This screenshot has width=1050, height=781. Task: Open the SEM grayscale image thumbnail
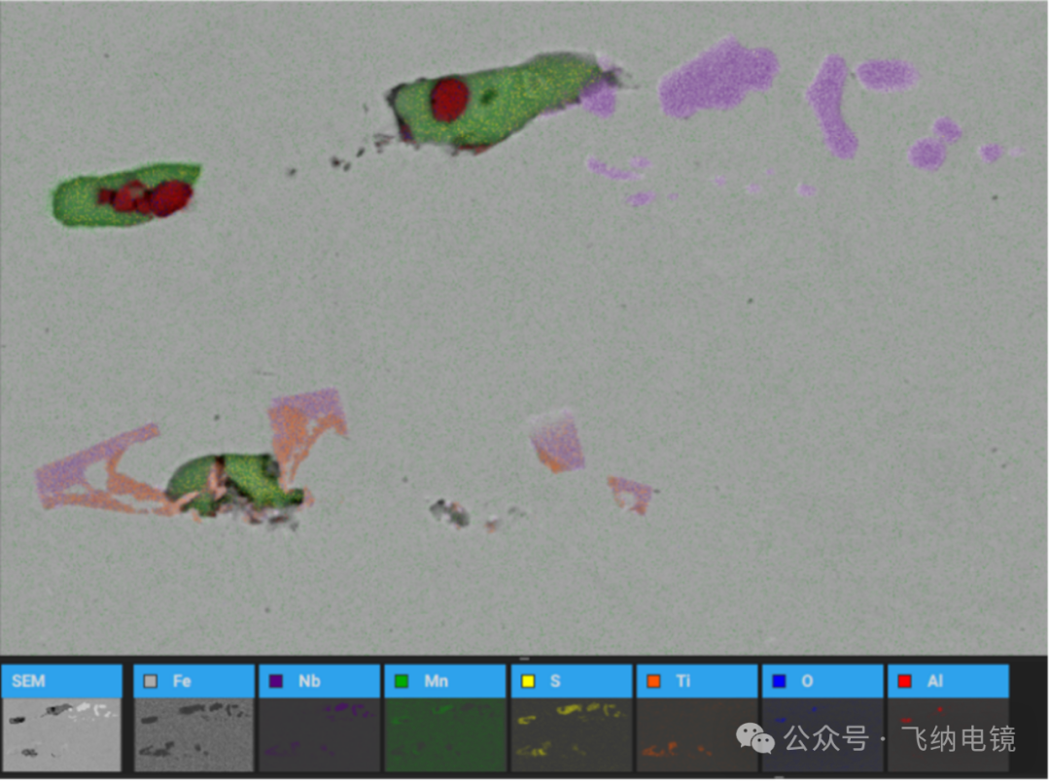point(61,734)
